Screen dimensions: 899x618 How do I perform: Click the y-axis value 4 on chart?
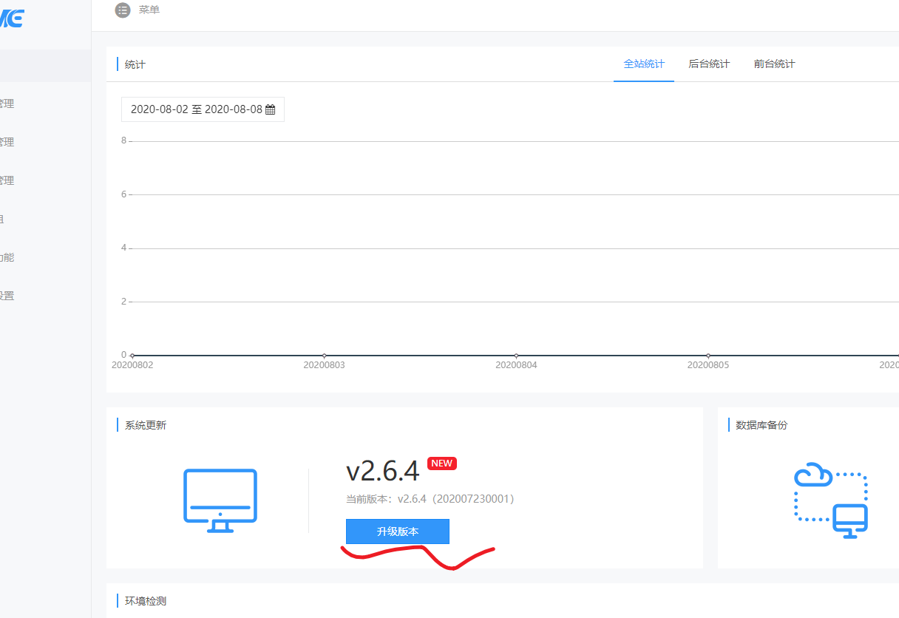click(124, 248)
